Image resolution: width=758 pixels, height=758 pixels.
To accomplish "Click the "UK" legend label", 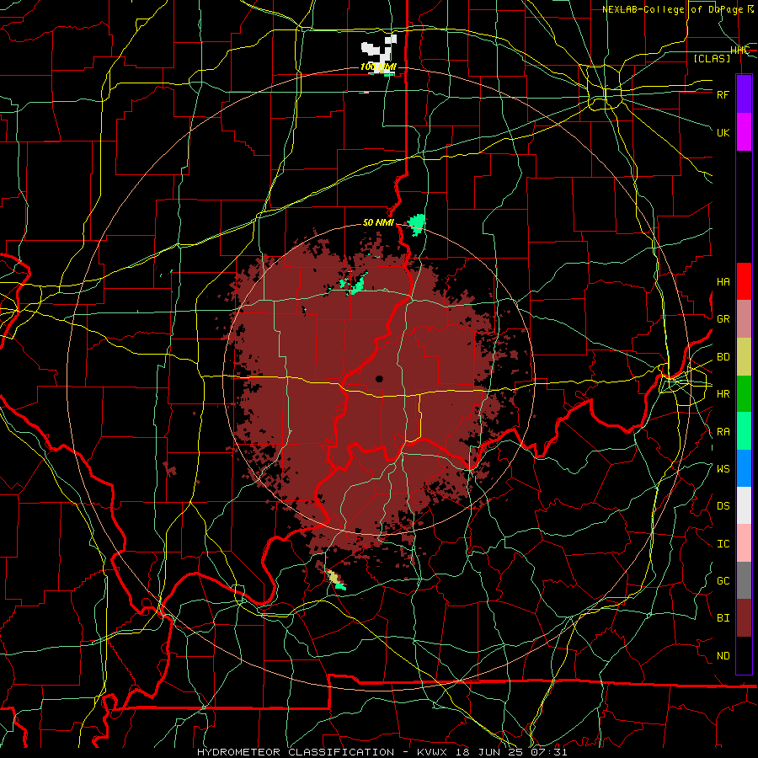I will pyautogui.click(x=723, y=132).
